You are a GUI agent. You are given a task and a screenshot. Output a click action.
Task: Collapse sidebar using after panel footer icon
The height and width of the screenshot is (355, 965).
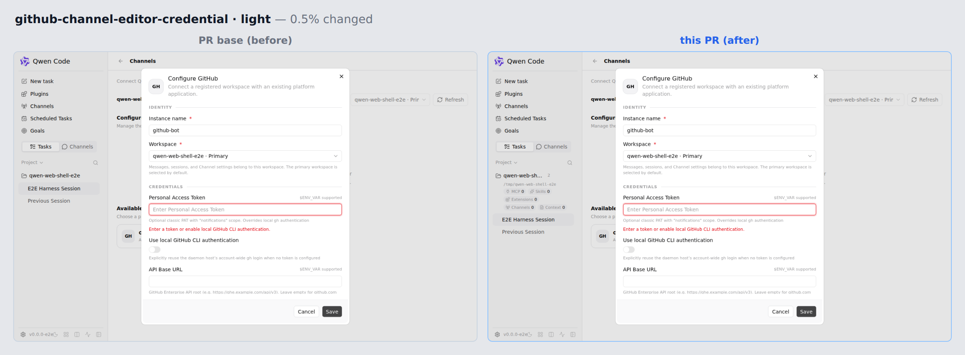[573, 334]
